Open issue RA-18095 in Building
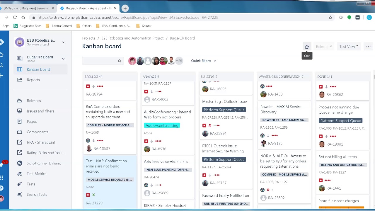This screenshot has width=375, height=211. (218, 89)
